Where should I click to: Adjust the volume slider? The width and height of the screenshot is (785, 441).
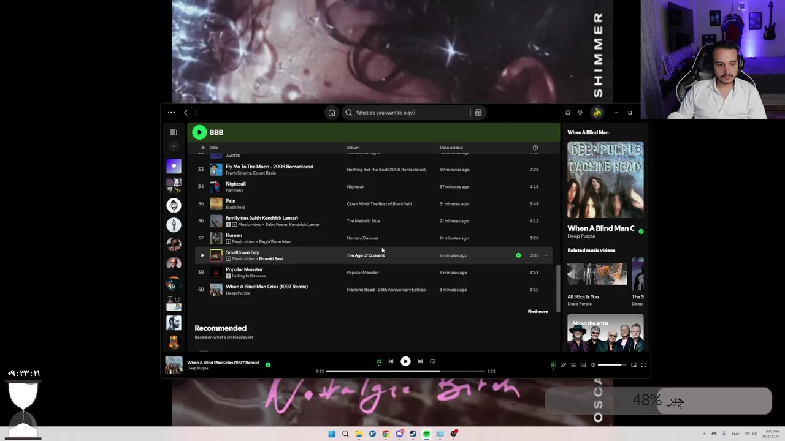(x=611, y=365)
